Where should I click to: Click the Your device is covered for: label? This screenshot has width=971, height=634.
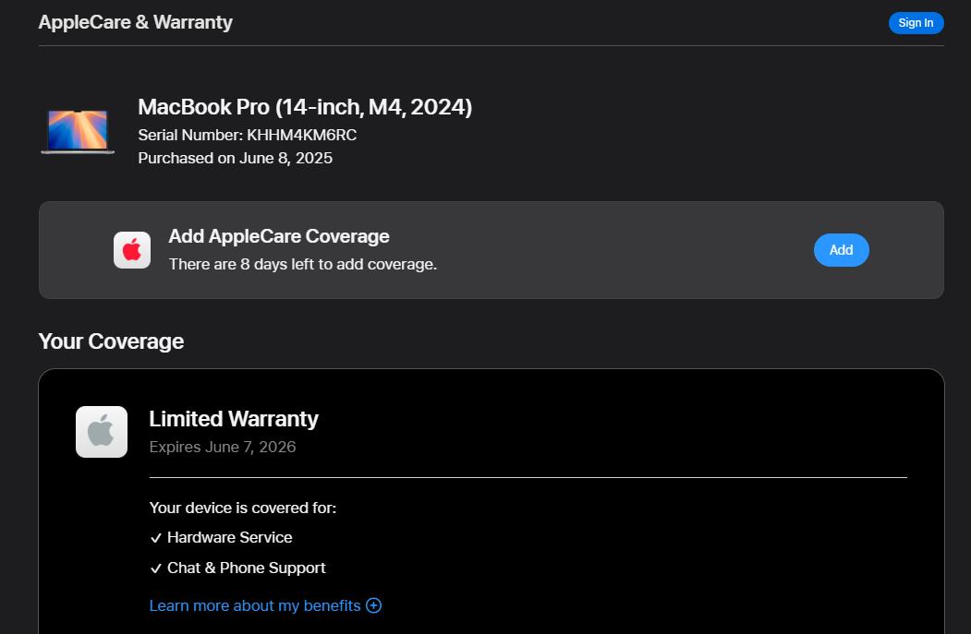(243, 508)
